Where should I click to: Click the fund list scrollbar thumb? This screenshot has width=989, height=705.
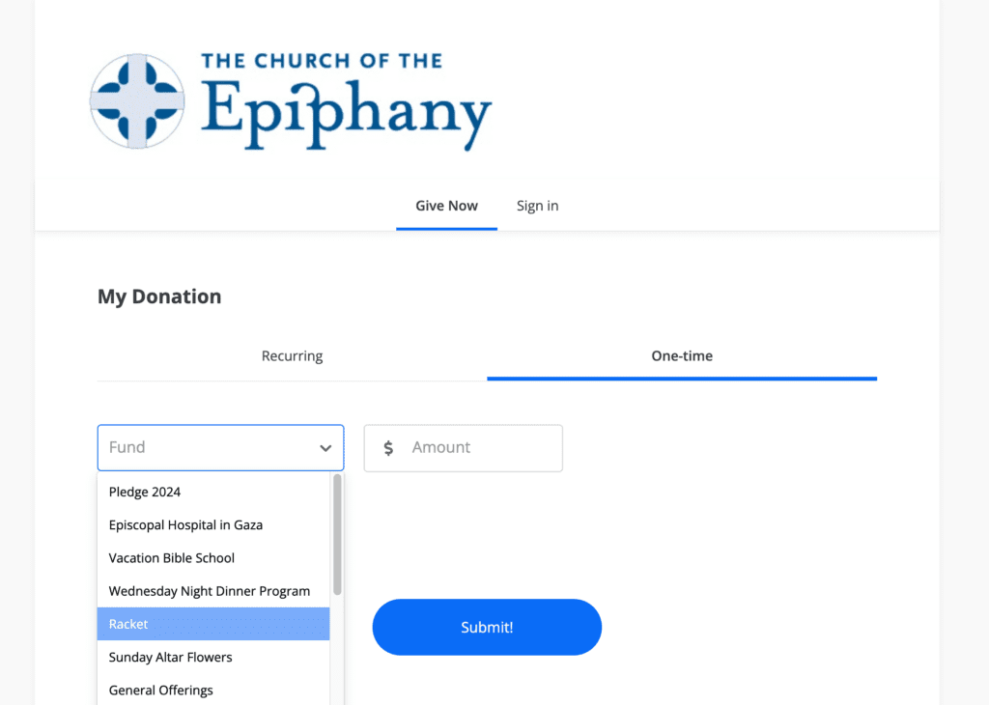(337, 534)
